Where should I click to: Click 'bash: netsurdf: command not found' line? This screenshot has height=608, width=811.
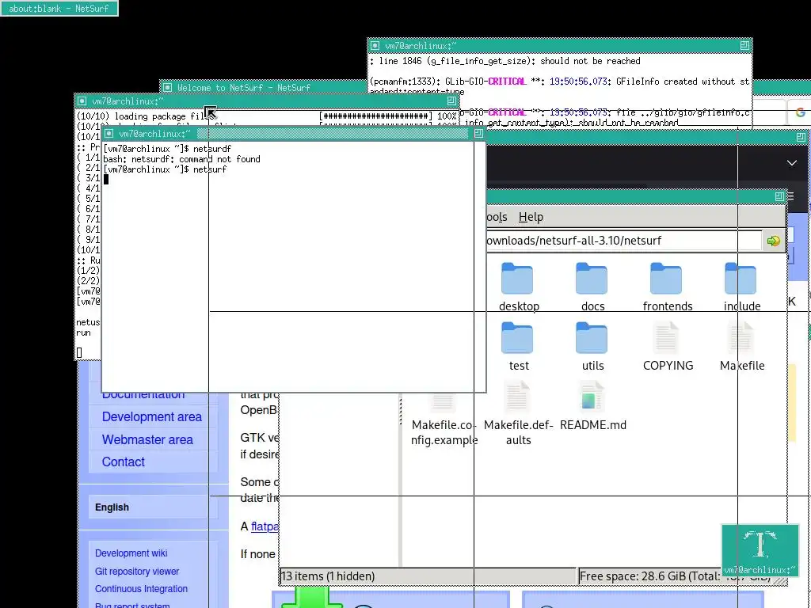[181, 159]
